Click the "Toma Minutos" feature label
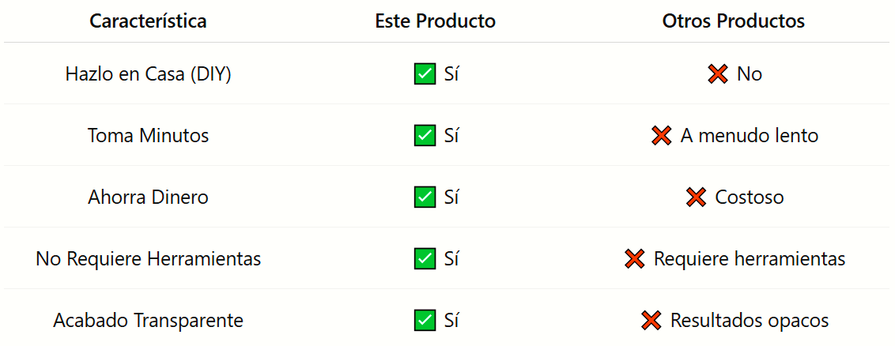Image resolution: width=895 pixels, height=346 pixels. [148, 136]
